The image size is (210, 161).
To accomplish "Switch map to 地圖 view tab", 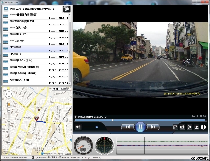I will point(55,89).
